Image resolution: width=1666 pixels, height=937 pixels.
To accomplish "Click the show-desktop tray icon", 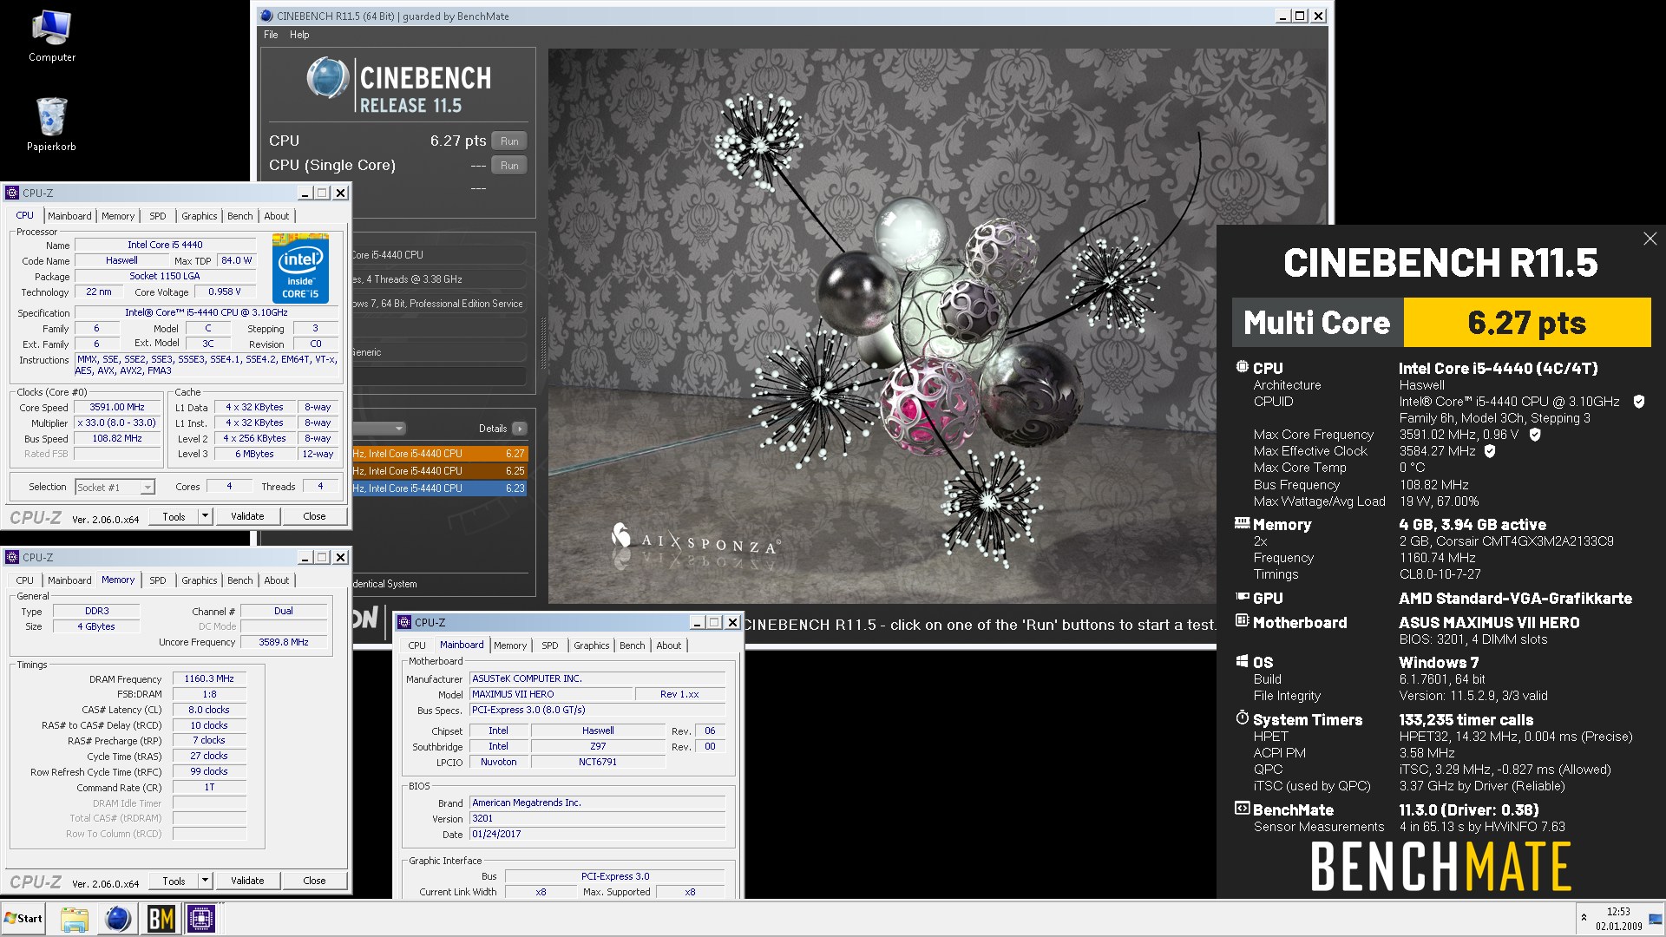I will pyautogui.click(x=1656, y=919).
